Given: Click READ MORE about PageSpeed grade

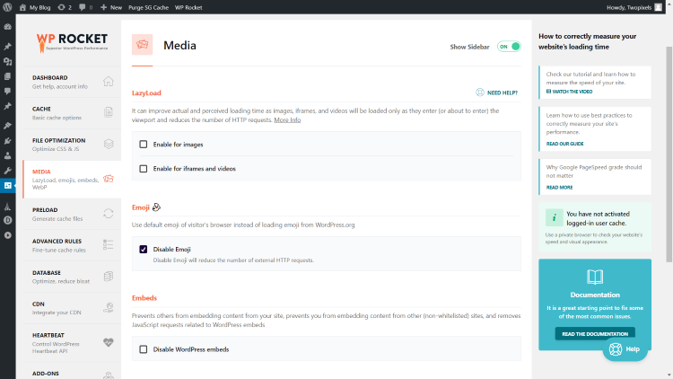Looking at the screenshot, I should (x=559, y=188).
